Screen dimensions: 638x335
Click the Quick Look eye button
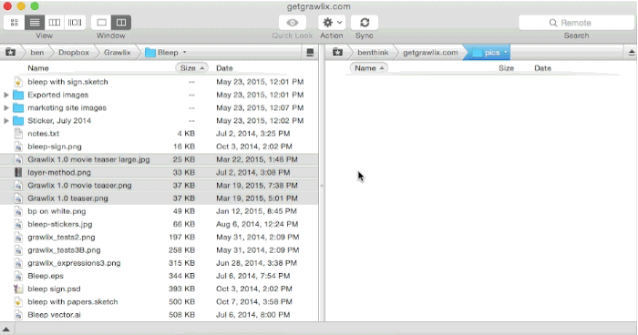(x=293, y=23)
